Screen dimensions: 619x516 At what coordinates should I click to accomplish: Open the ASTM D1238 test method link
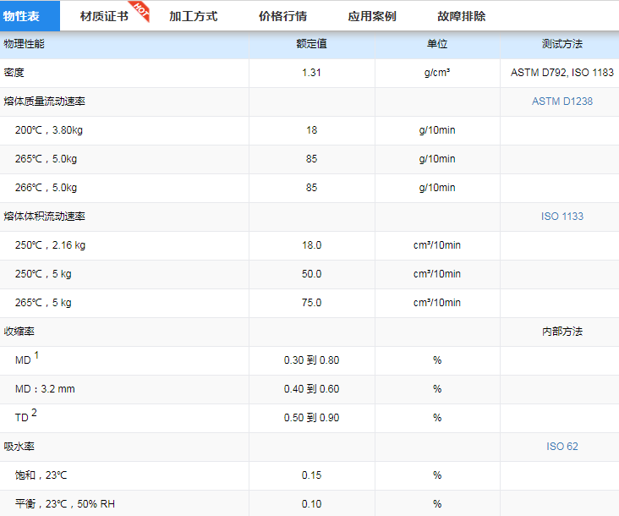tap(561, 102)
